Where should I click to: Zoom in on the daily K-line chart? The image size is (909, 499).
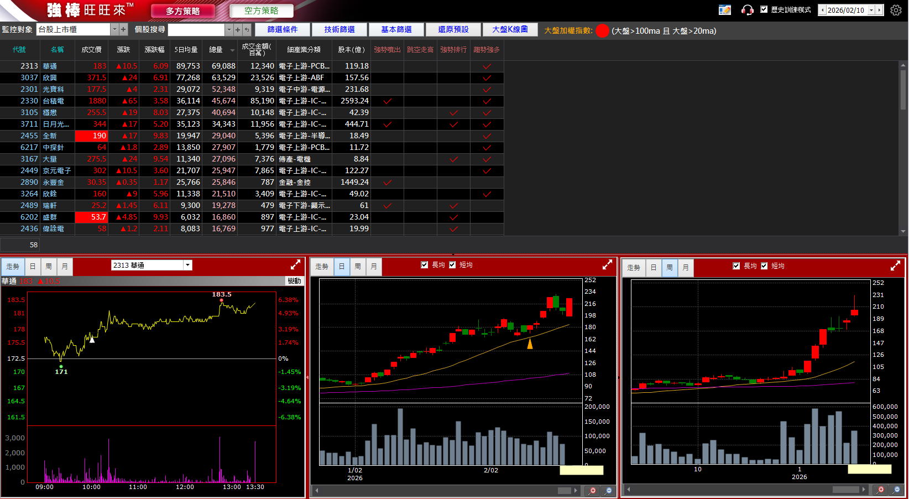592,491
